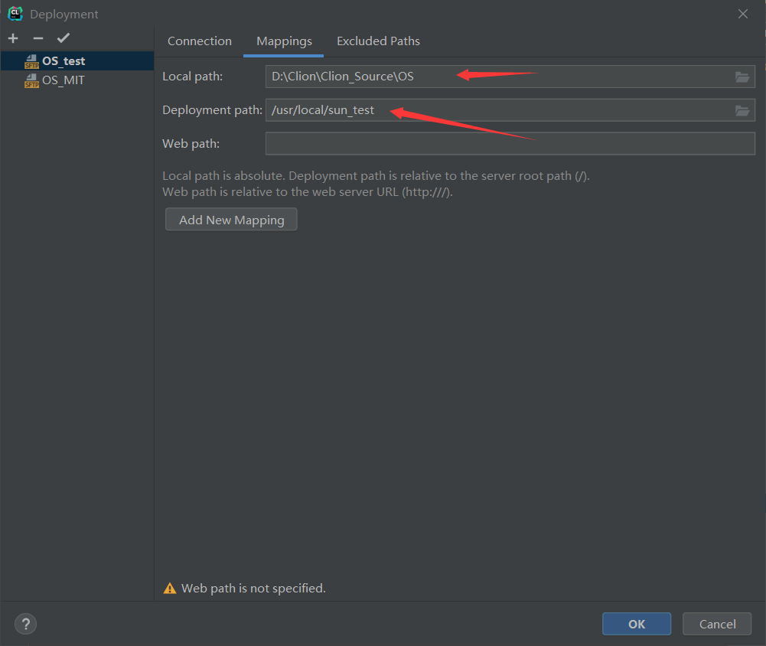Click the 'Deployment path:' label
The image size is (766, 646).
tap(212, 110)
